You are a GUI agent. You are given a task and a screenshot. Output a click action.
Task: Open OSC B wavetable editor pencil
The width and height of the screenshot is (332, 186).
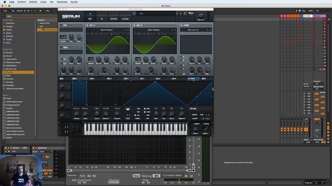click(x=174, y=38)
